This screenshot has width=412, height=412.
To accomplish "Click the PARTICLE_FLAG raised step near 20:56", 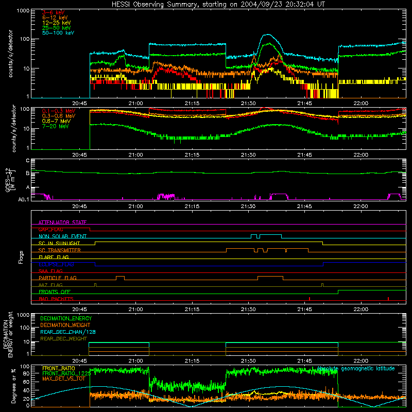I will click(120, 277).
